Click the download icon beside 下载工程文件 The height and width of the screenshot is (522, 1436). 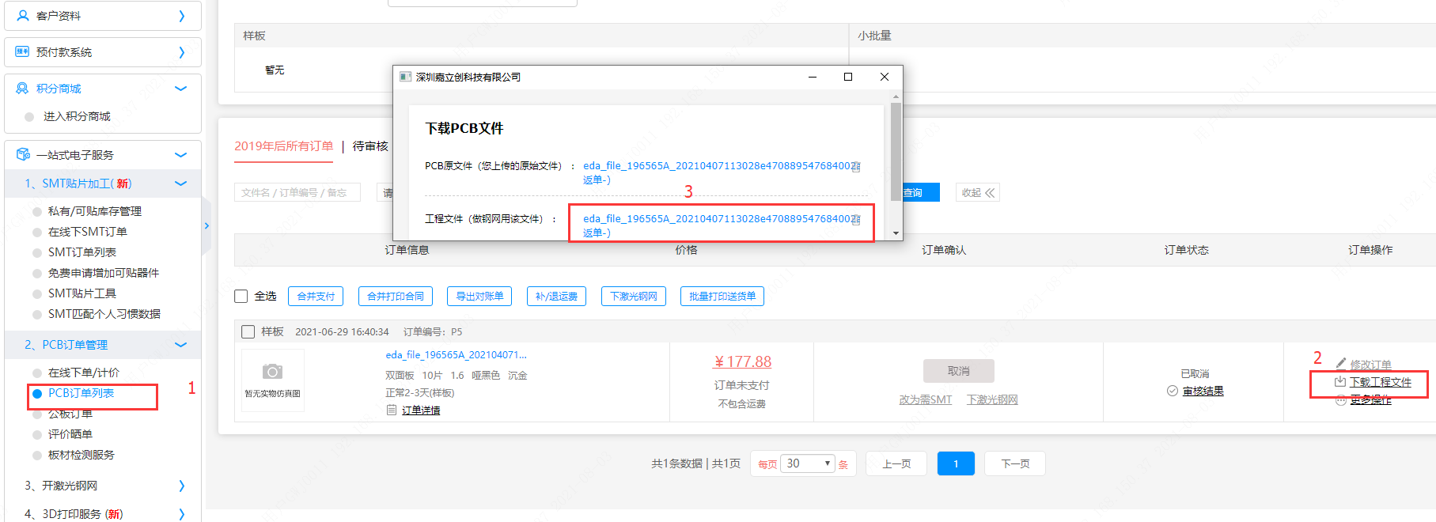point(1340,382)
